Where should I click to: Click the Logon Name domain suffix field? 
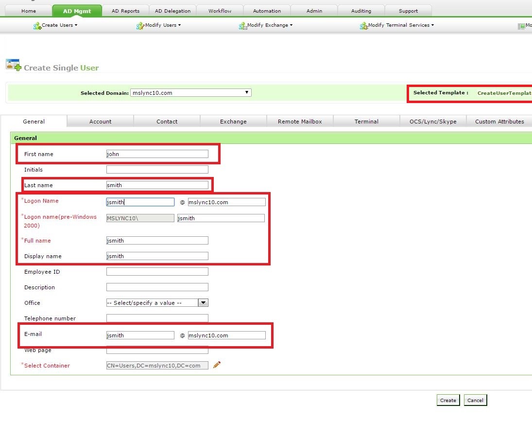tap(226, 202)
